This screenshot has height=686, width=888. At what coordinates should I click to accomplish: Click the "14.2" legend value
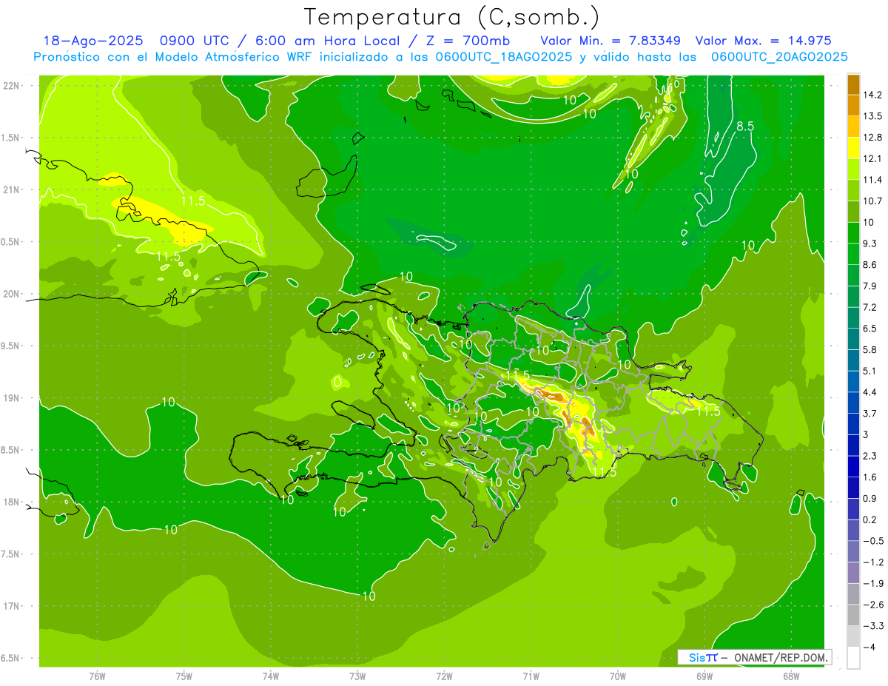872,95
